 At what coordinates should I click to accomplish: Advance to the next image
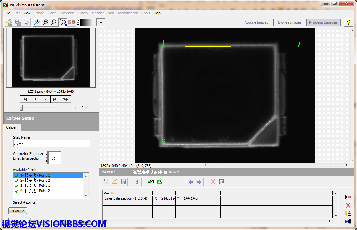tap(45, 99)
